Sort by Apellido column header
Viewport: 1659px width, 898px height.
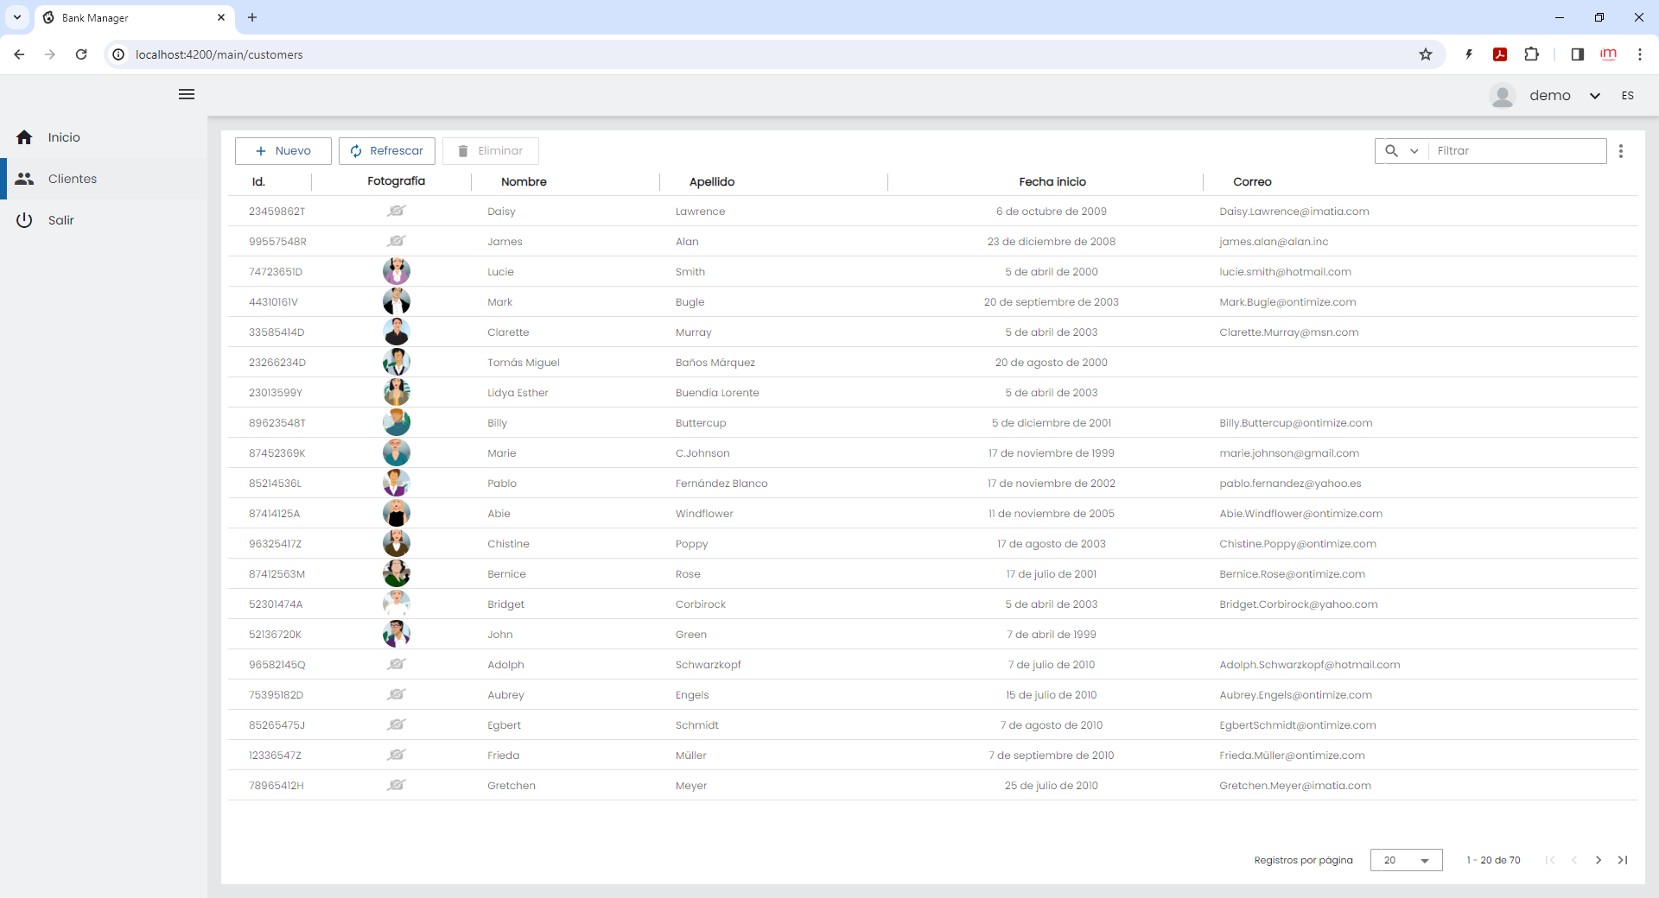712,181
